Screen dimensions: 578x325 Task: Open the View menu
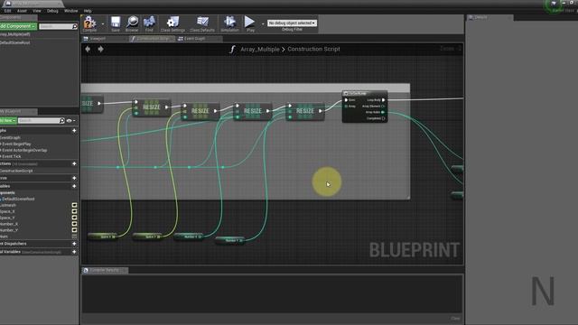coord(37,11)
